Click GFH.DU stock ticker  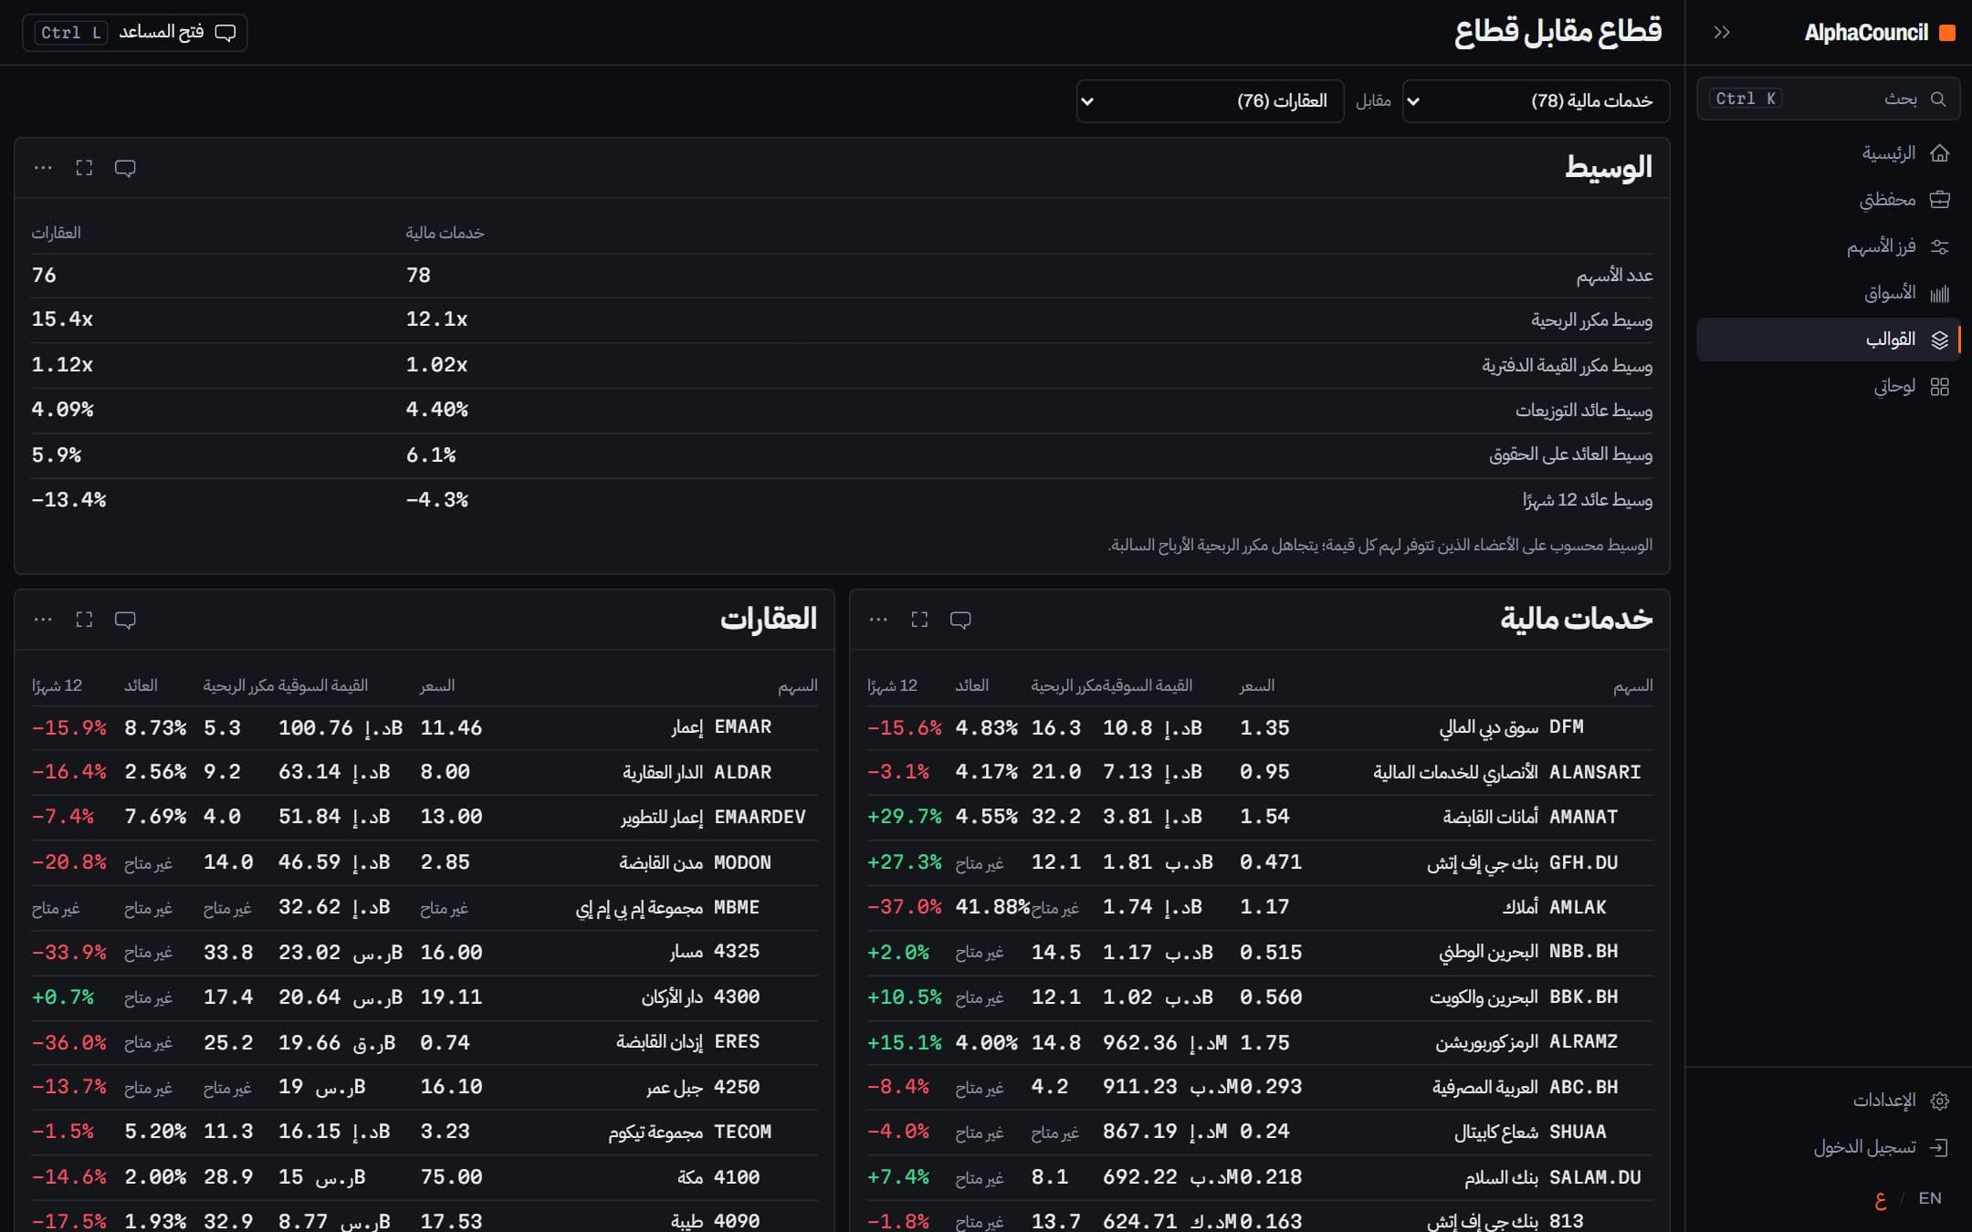pyautogui.click(x=1583, y=862)
